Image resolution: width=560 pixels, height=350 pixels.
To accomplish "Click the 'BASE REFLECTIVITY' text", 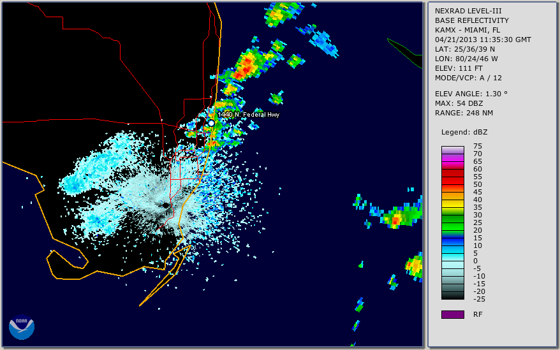I will click(x=471, y=20).
